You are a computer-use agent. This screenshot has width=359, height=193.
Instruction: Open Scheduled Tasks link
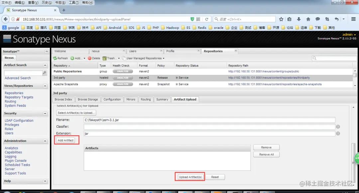click(17, 165)
